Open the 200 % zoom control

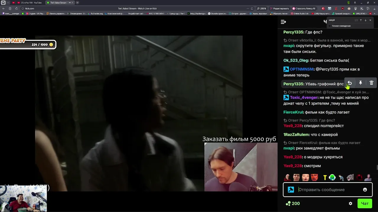coord(261,9)
